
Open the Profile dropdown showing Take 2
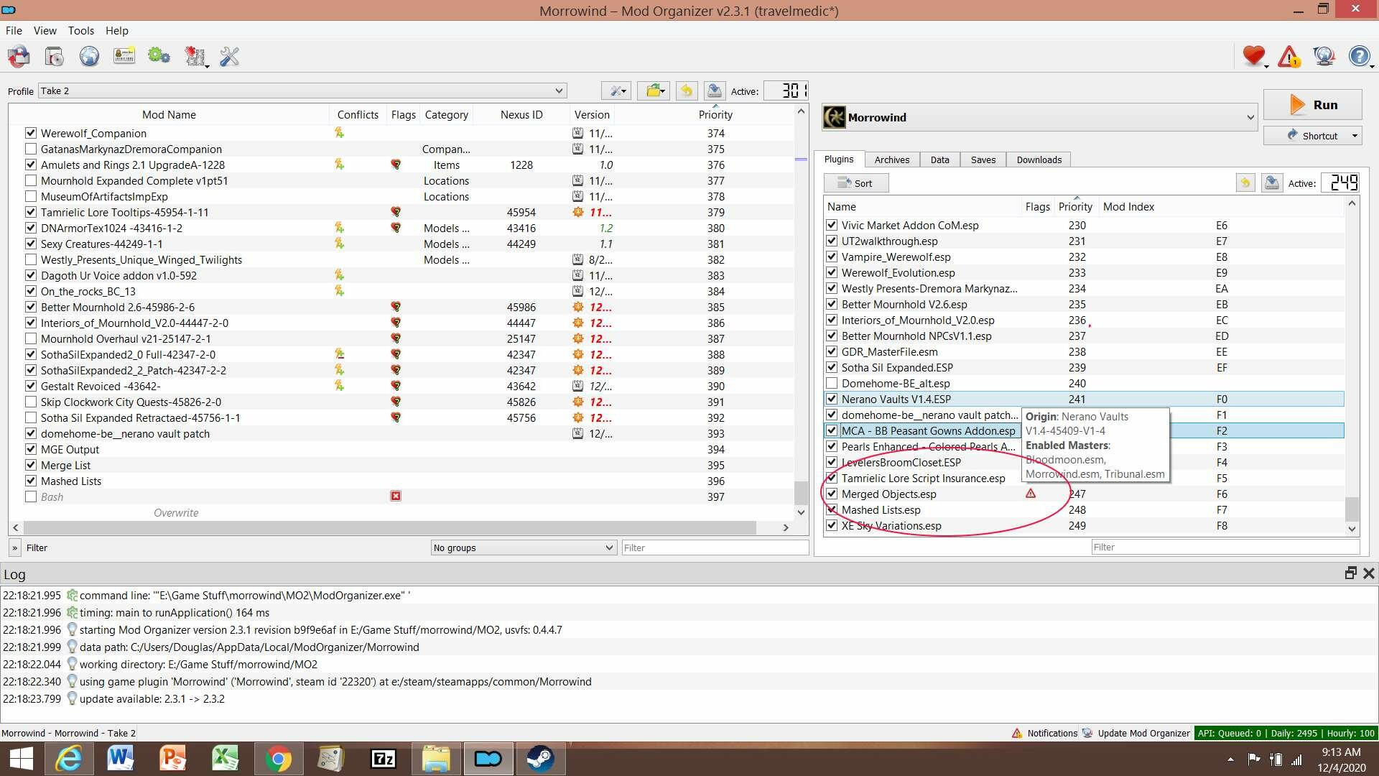tap(302, 91)
